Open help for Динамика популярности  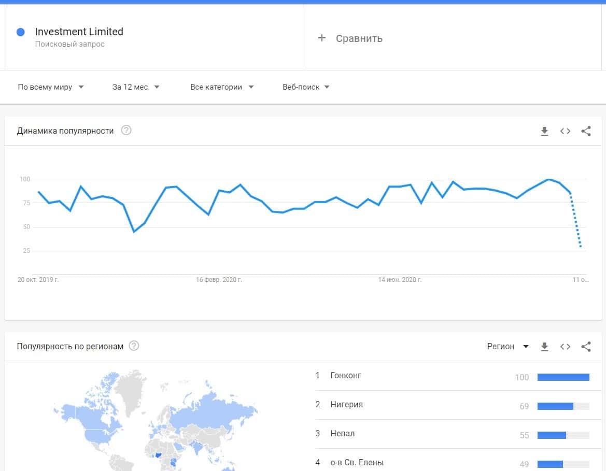pos(126,131)
